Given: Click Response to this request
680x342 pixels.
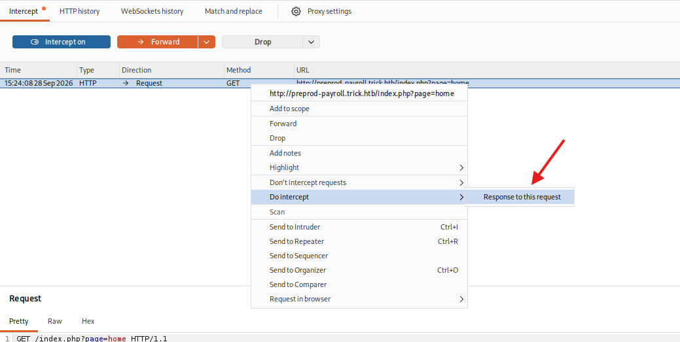Looking at the screenshot, I should coord(520,197).
